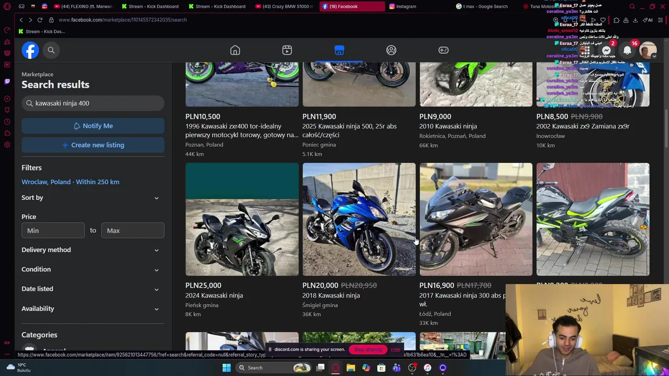Open Copilot taskbar icon
This screenshot has height=376, width=669.
[x=366, y=368]
